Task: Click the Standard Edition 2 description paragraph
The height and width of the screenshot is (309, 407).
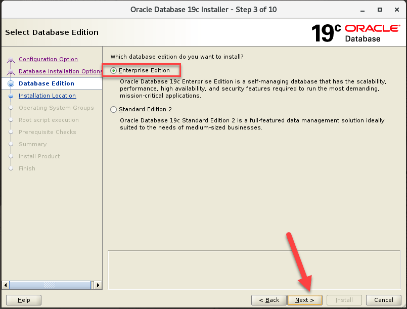Action: (252, 124)
